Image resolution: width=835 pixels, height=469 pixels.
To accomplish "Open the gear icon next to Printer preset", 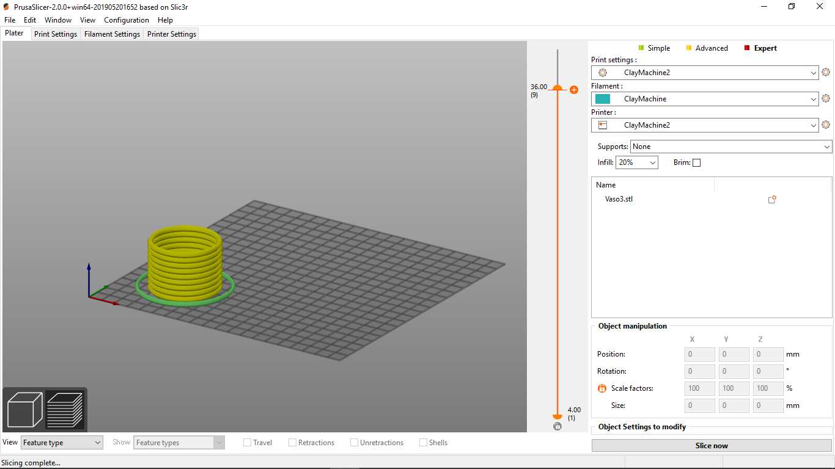I will pyautogui.click(x=826, y=125).
